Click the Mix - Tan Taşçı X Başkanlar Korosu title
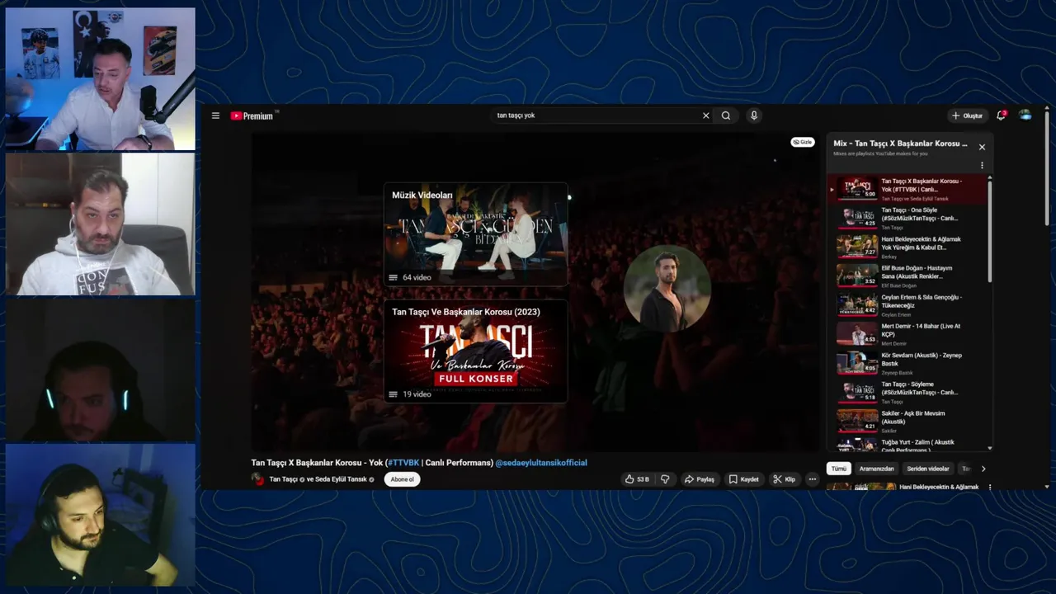 click(900, 144)
